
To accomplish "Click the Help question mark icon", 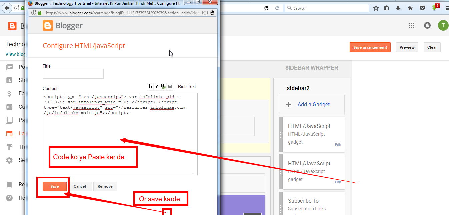I will [9, 198].
